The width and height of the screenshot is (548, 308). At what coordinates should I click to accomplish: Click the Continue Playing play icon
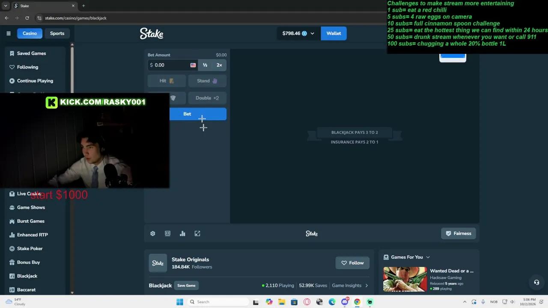coord(12,81)
